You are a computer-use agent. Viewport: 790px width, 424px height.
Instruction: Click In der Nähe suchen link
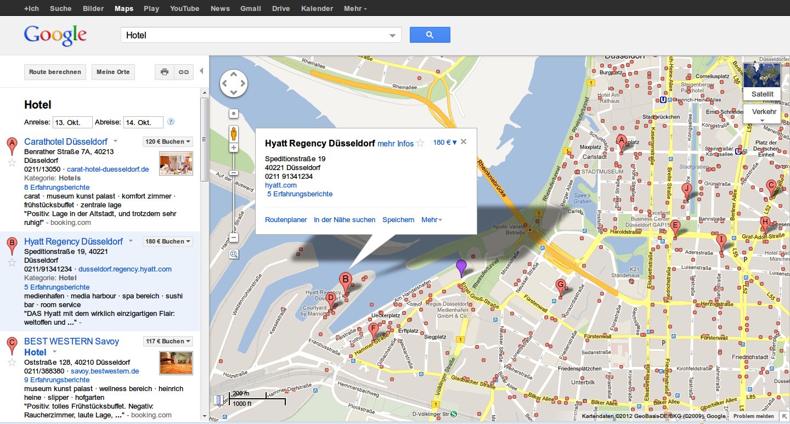click(345, 219)
